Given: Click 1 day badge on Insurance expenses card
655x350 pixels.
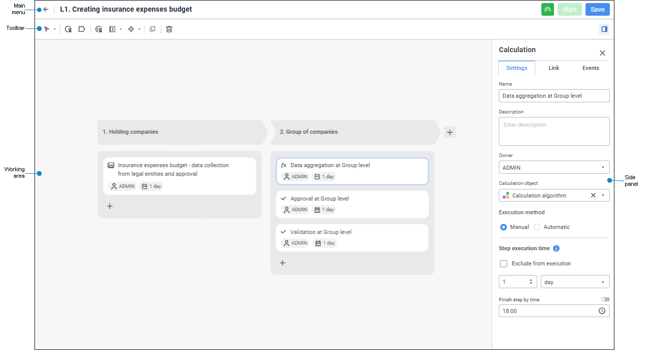Looking at the screenshot, I should click(151, 186).
